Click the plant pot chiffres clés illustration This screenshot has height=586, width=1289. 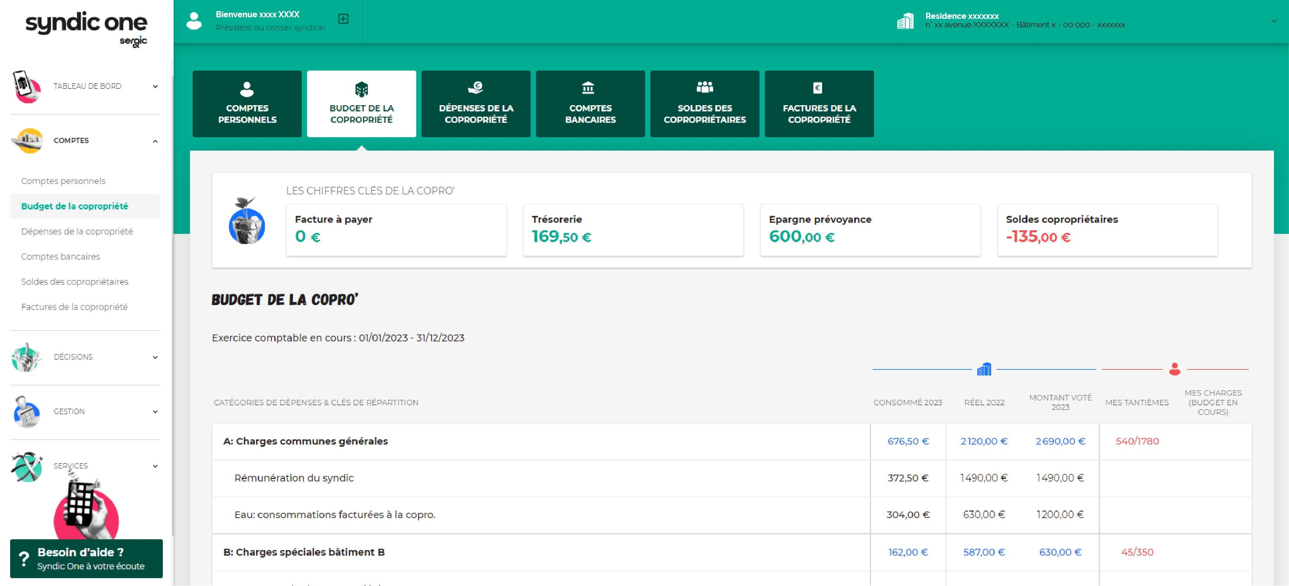click(247, 220)
